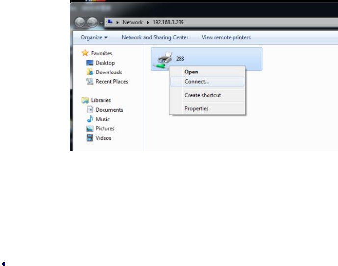The height and width of the screenshot is (266, 338).
Task: Select the 192.168.3.239 breadcrumb
Action: click(x=168, y=22)
